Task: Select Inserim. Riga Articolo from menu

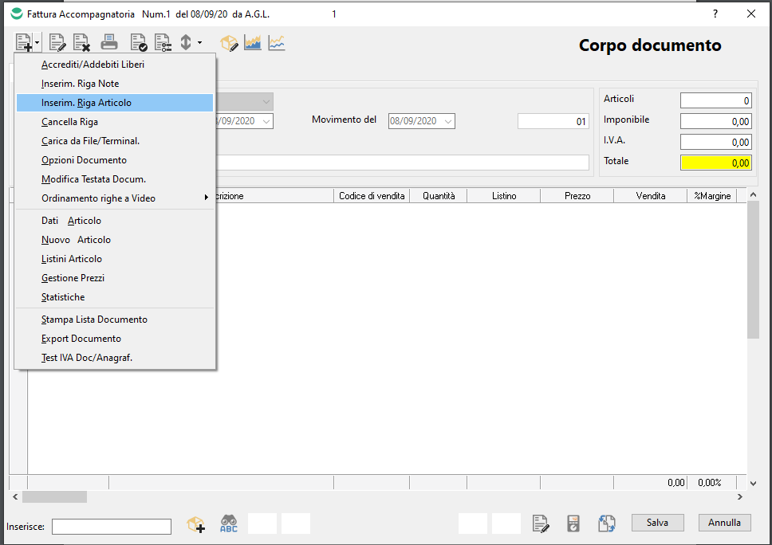Action: point(86,103)
